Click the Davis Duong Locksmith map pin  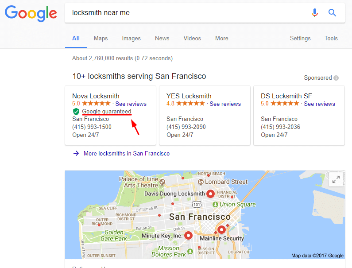[x=211, y=194]
